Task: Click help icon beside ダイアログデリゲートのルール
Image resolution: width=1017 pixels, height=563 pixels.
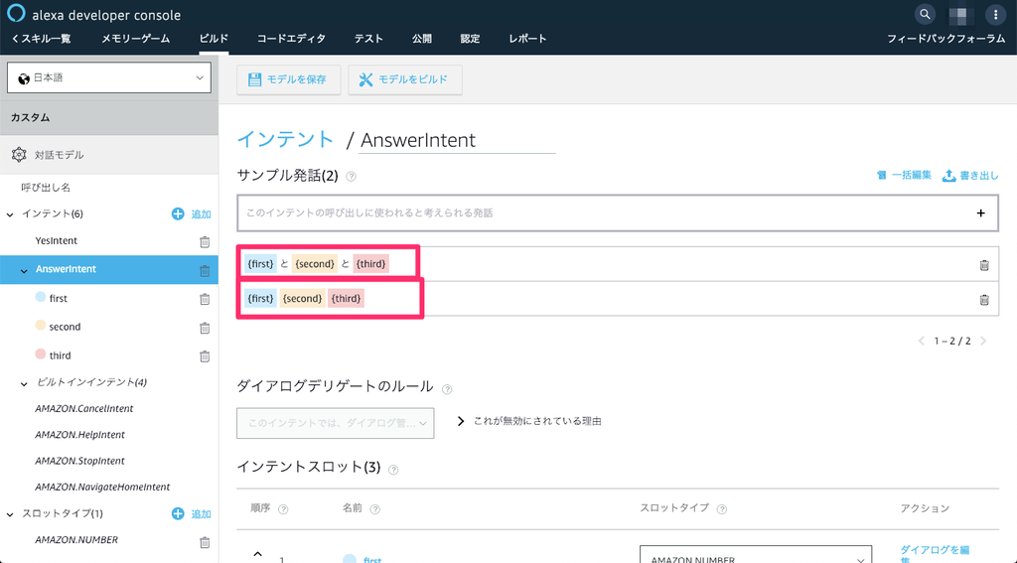Action: (447, 389)
